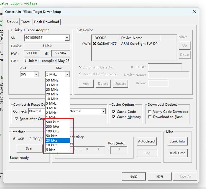The image size is (206, 189).
Task: Close the Target Driver Setup dialog
Action: click(x=194, y=11)
